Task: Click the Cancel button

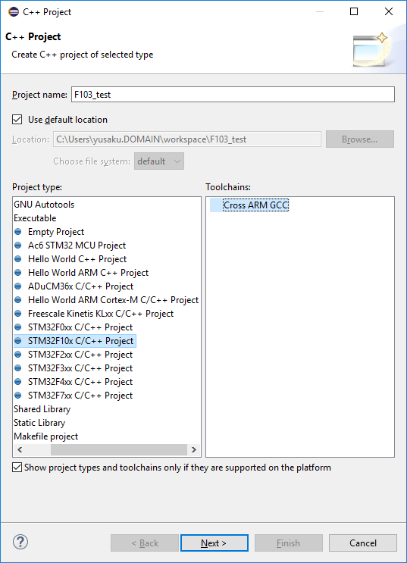Action: click(x=363, y=543)
